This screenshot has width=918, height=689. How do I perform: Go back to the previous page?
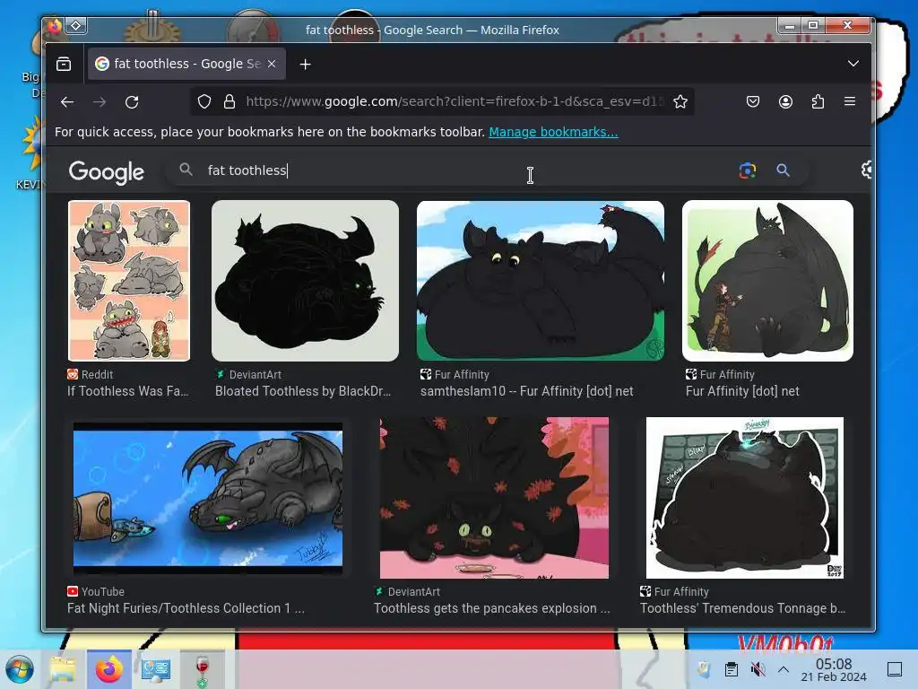(x=67, y=102)
